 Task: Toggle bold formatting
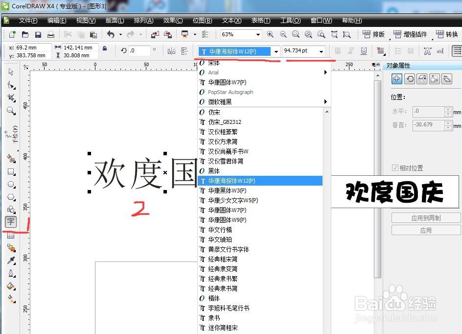pyautogui.click(x=338, y=51)
